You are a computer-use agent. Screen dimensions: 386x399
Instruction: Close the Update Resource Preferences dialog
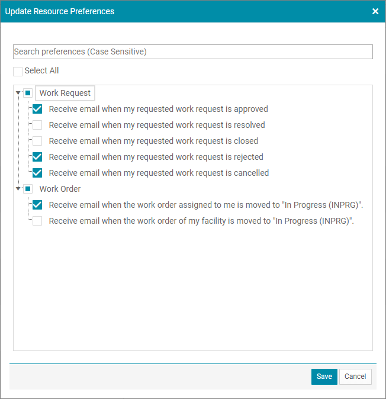375,11
